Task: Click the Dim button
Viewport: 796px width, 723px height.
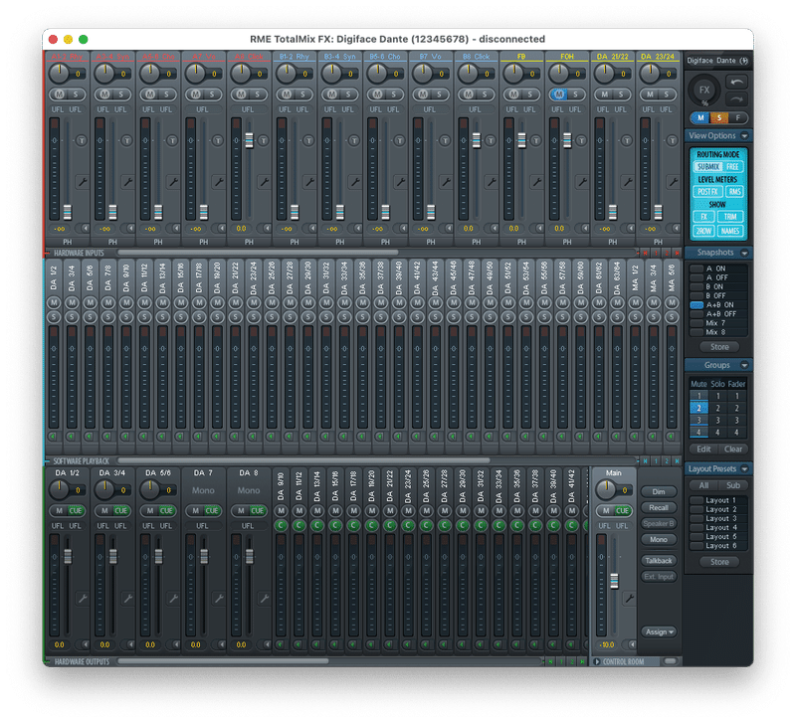Action: [659, 492]
